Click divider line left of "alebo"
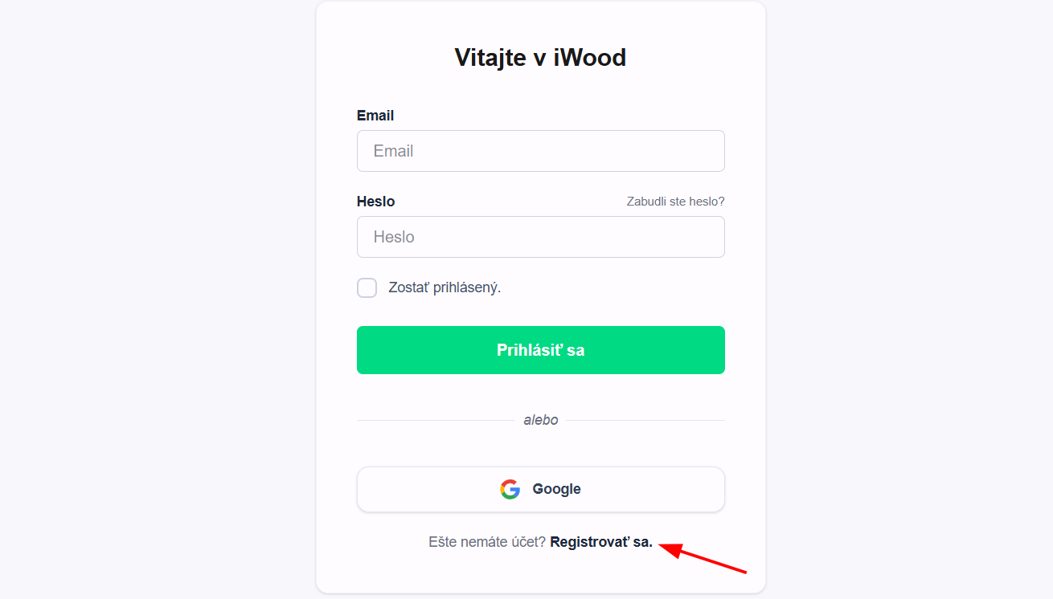 click(434, 420)
